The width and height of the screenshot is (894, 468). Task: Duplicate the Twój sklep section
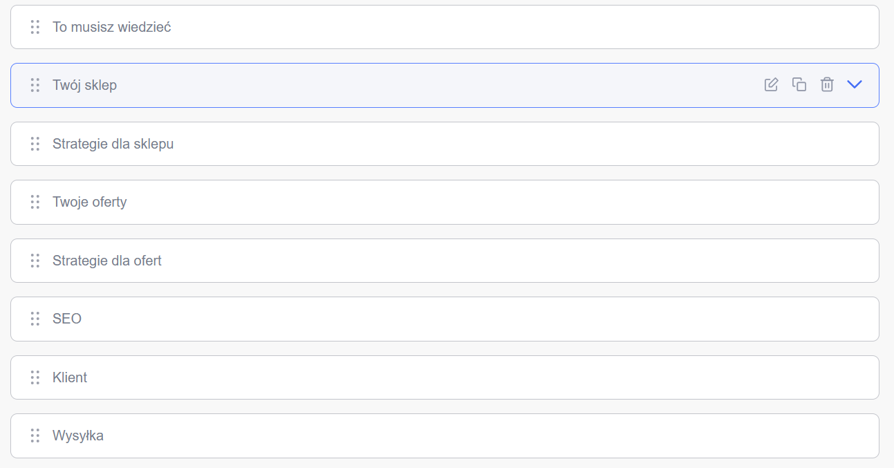[799, 85]
